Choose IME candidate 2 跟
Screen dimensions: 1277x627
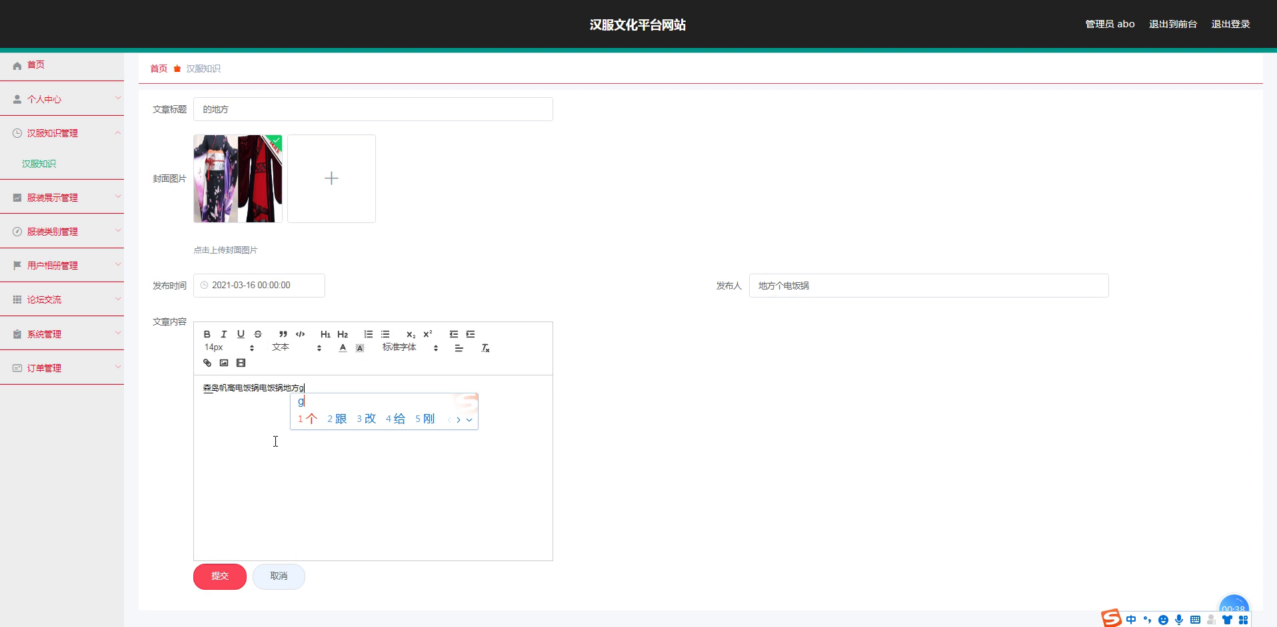[337, 419]
